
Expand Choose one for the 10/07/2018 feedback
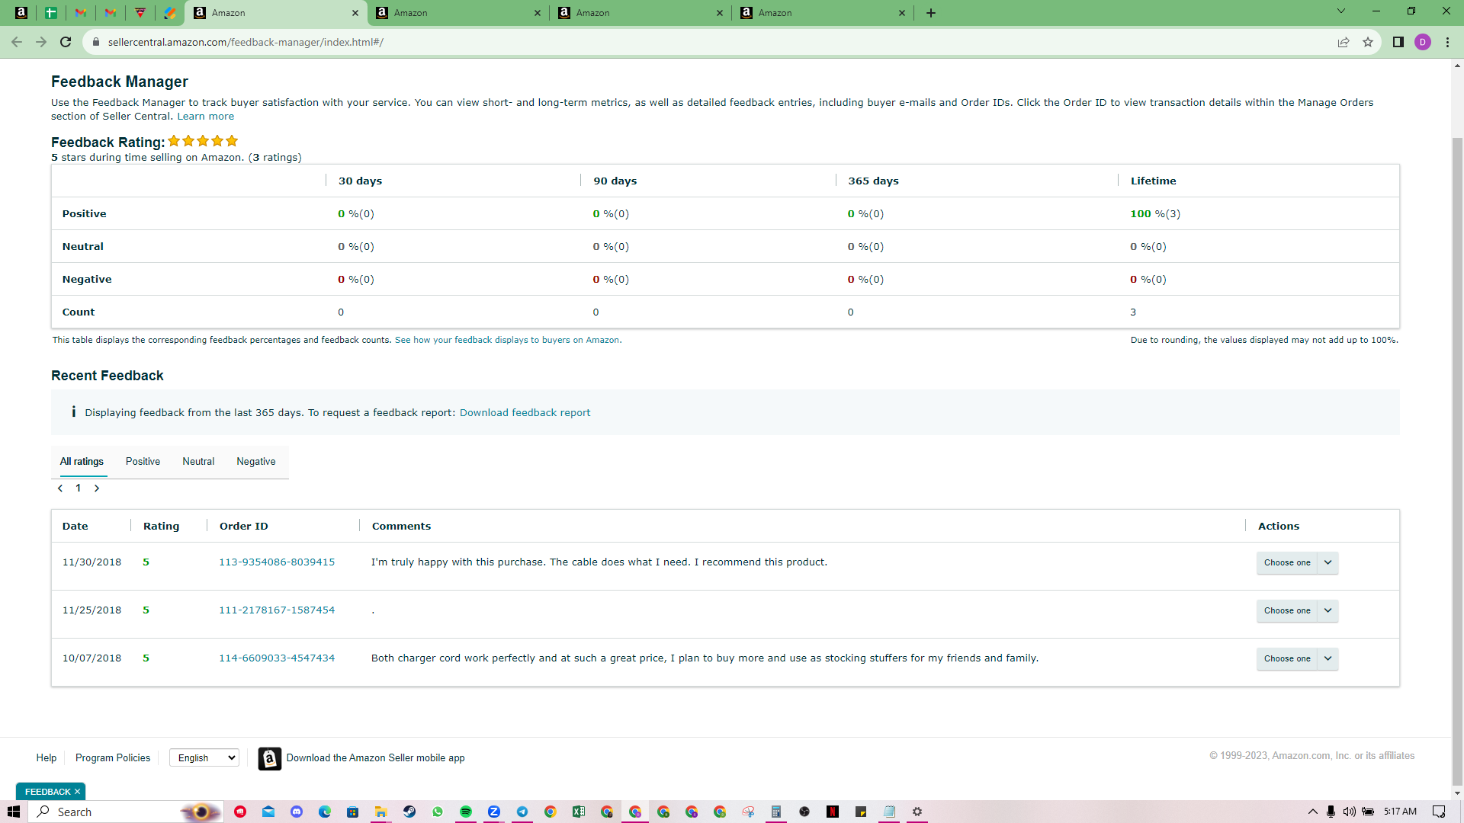(x=1297, y=659)
